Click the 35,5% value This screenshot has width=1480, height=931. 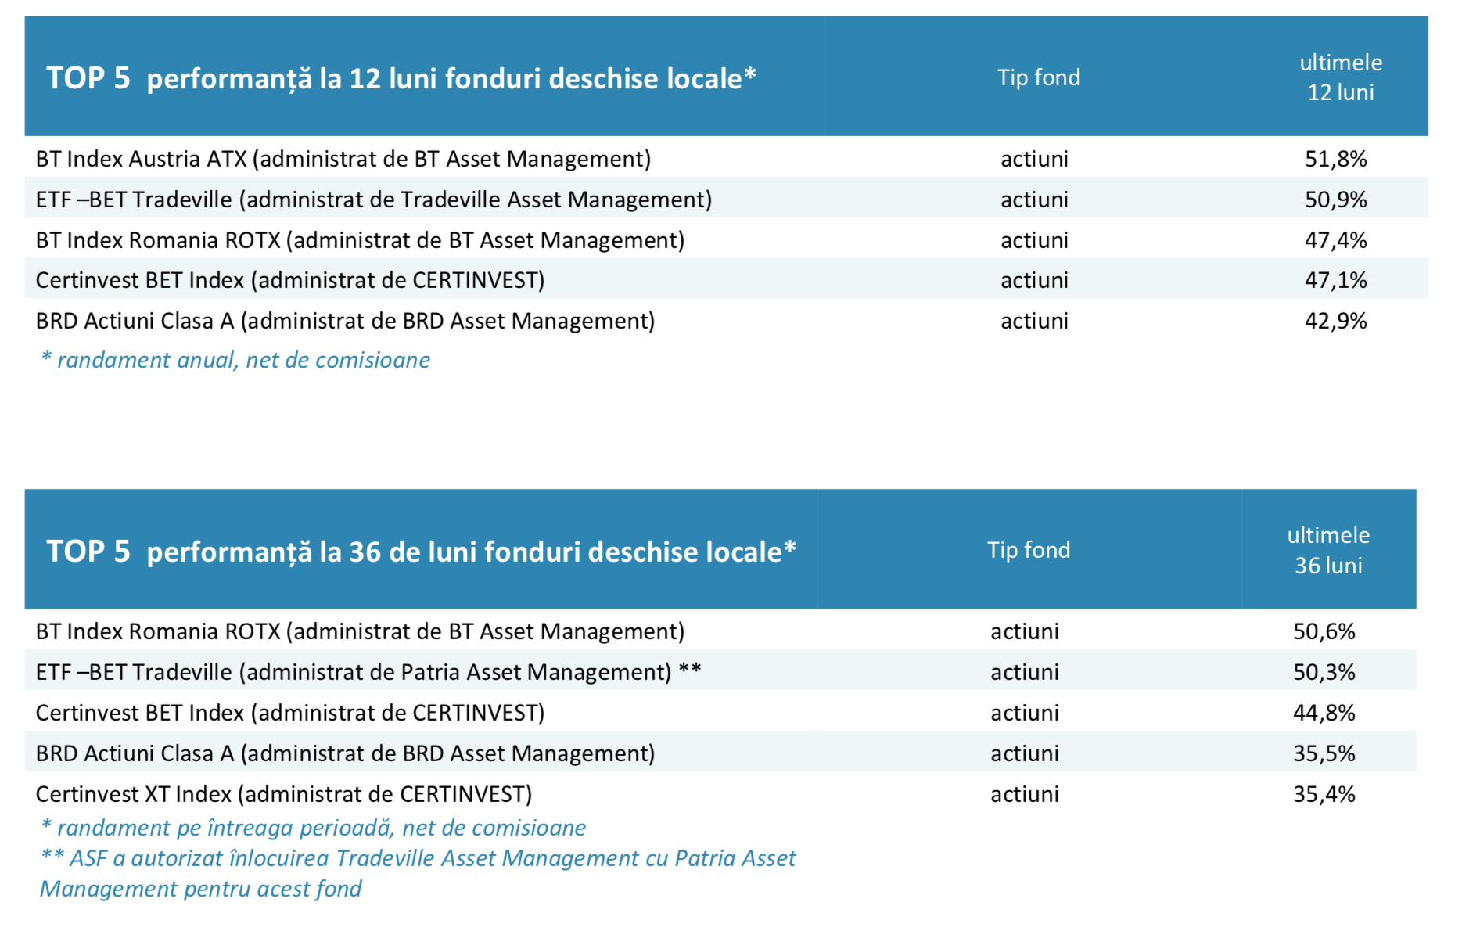[x=1324, y=753]
